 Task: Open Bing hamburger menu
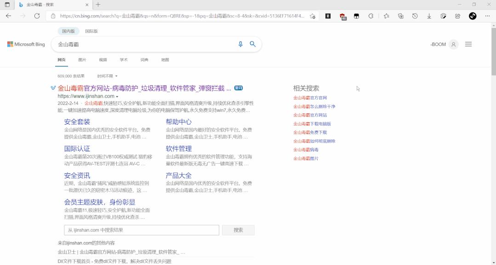click(x=468, y=44)
